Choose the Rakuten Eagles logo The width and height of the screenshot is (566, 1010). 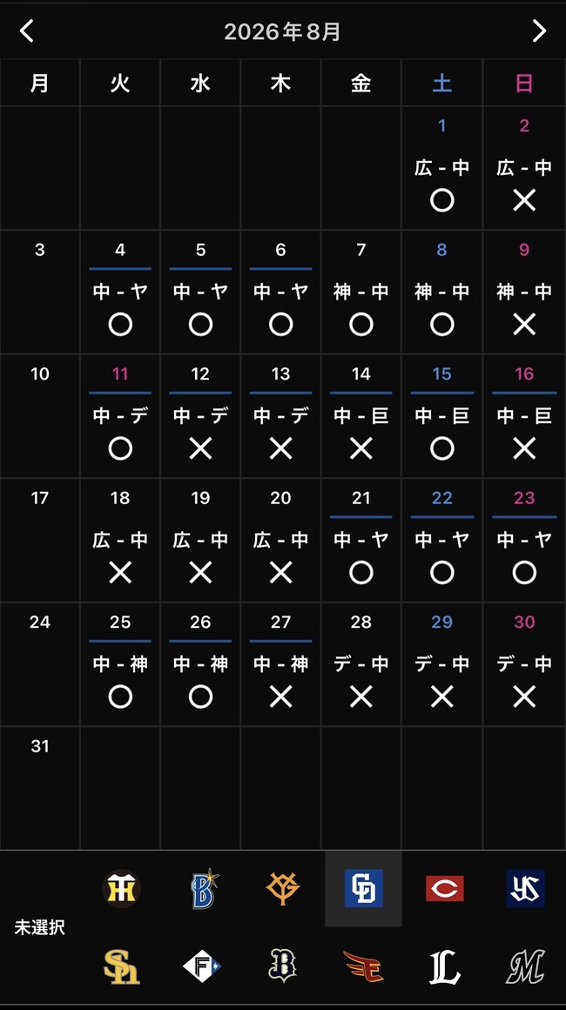coord(363,966)
